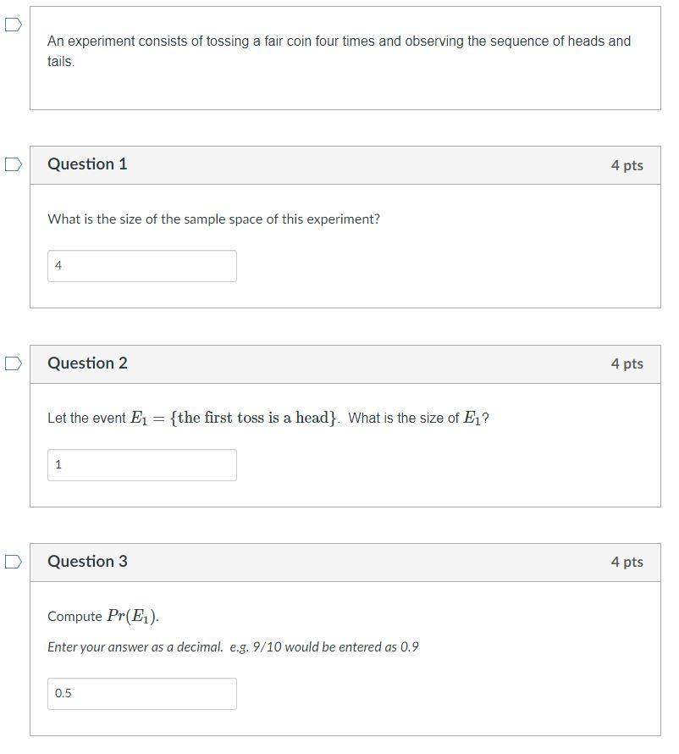Click the Question 1 header bar
679x754 pixels.
339,164
